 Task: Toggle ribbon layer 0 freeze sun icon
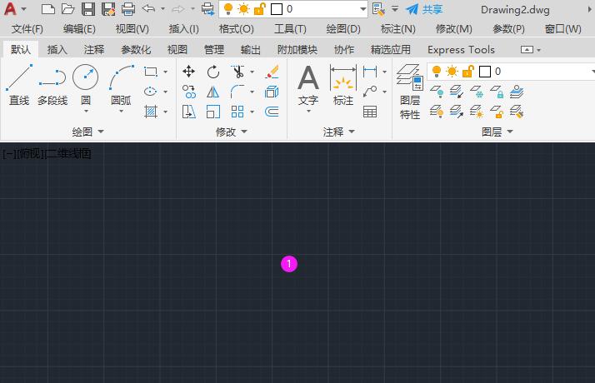[452, 72]
